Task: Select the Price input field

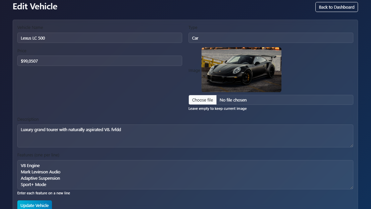Action: click(x=100, y=61)
